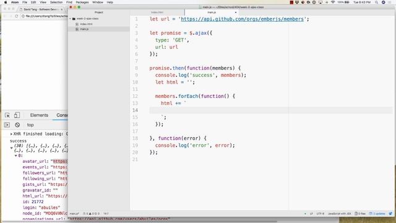This screenshot has width=396, height=223.
Task: Open the Help menu
Action: point(110,2)
